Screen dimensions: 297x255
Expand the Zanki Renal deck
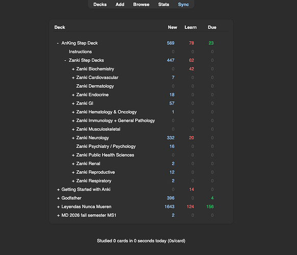(x=73, y=164)
